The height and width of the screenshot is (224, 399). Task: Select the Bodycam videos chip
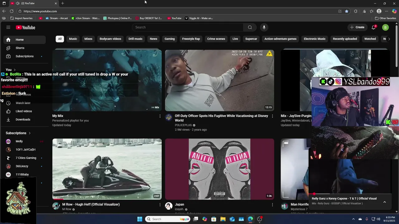coord(110,39)
